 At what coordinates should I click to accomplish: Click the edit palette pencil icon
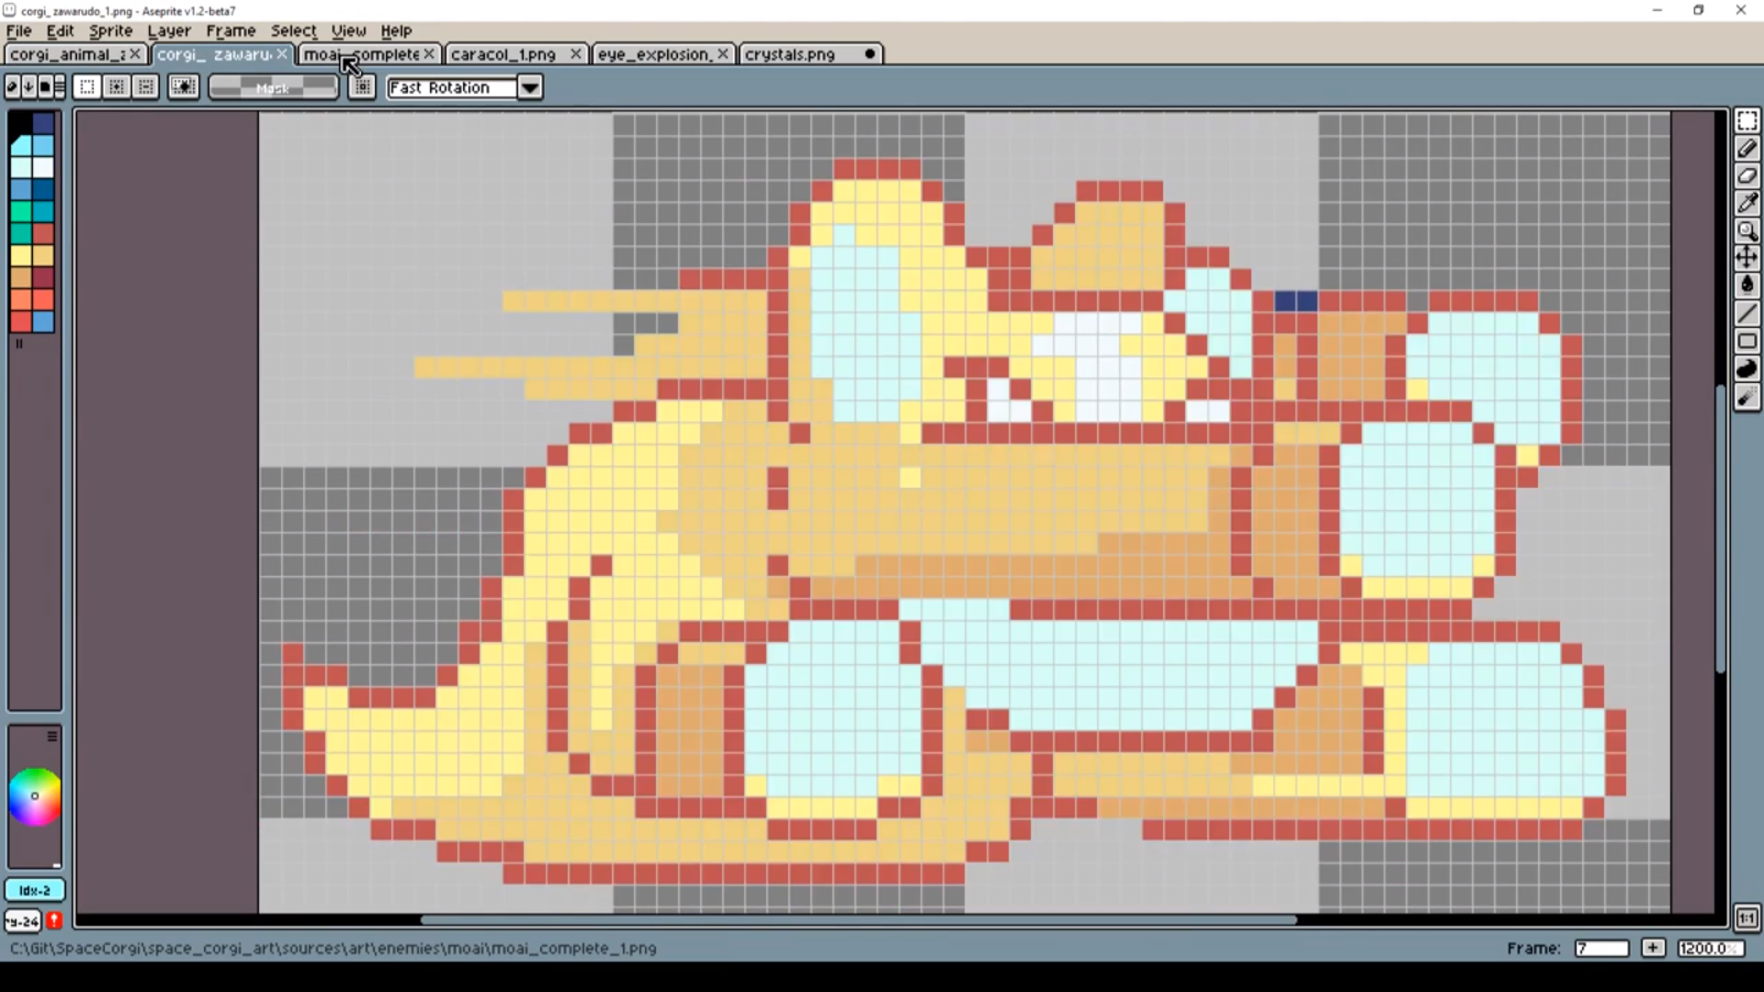pyautogui.click(x=12, y=87)
